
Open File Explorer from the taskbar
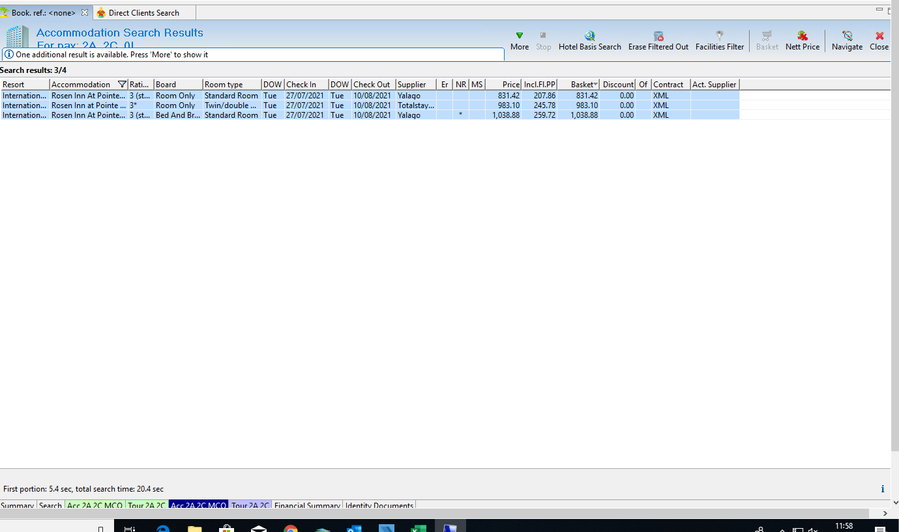(x=195, y=529)
